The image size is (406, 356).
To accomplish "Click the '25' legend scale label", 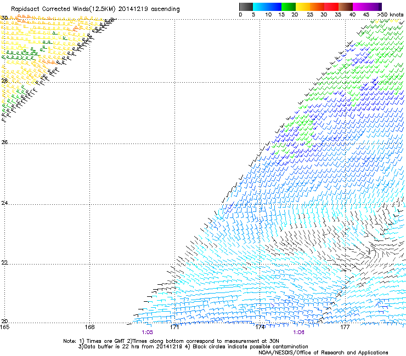I will [310, 14].
